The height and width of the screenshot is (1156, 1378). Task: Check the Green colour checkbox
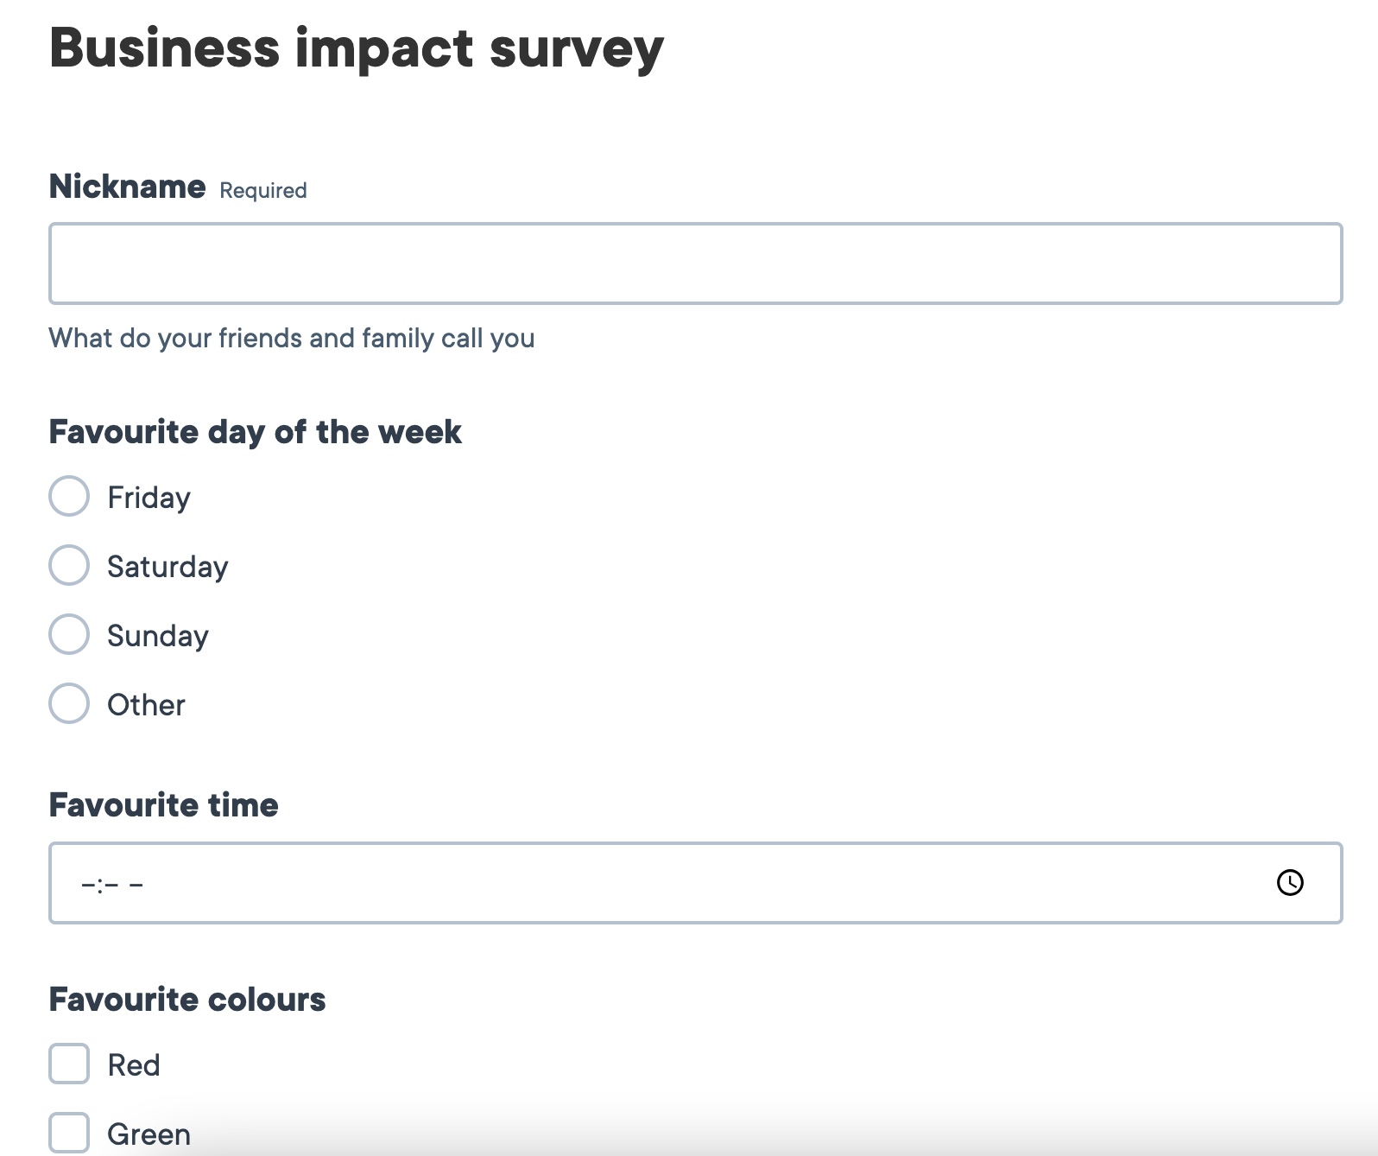(69, 1133)
